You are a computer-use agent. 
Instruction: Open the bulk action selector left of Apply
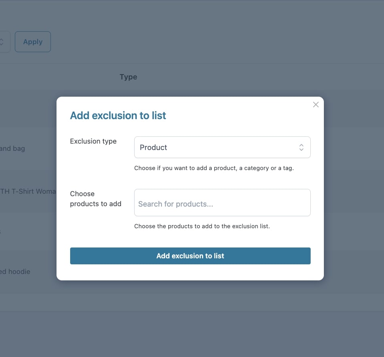pos(3,42)
